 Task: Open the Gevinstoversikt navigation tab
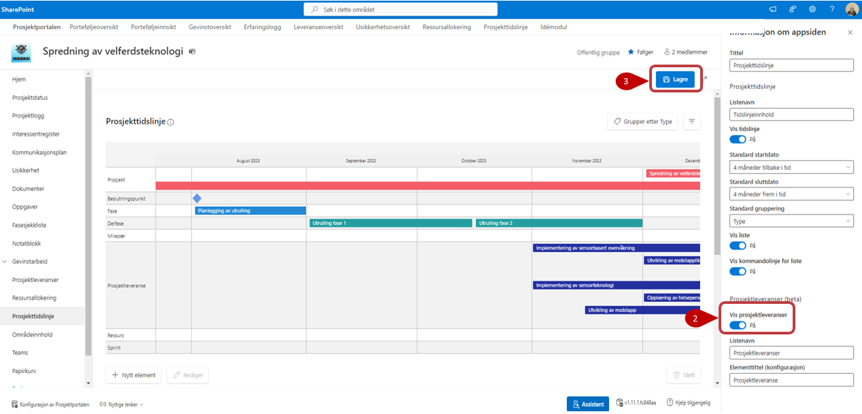(210, 27)
